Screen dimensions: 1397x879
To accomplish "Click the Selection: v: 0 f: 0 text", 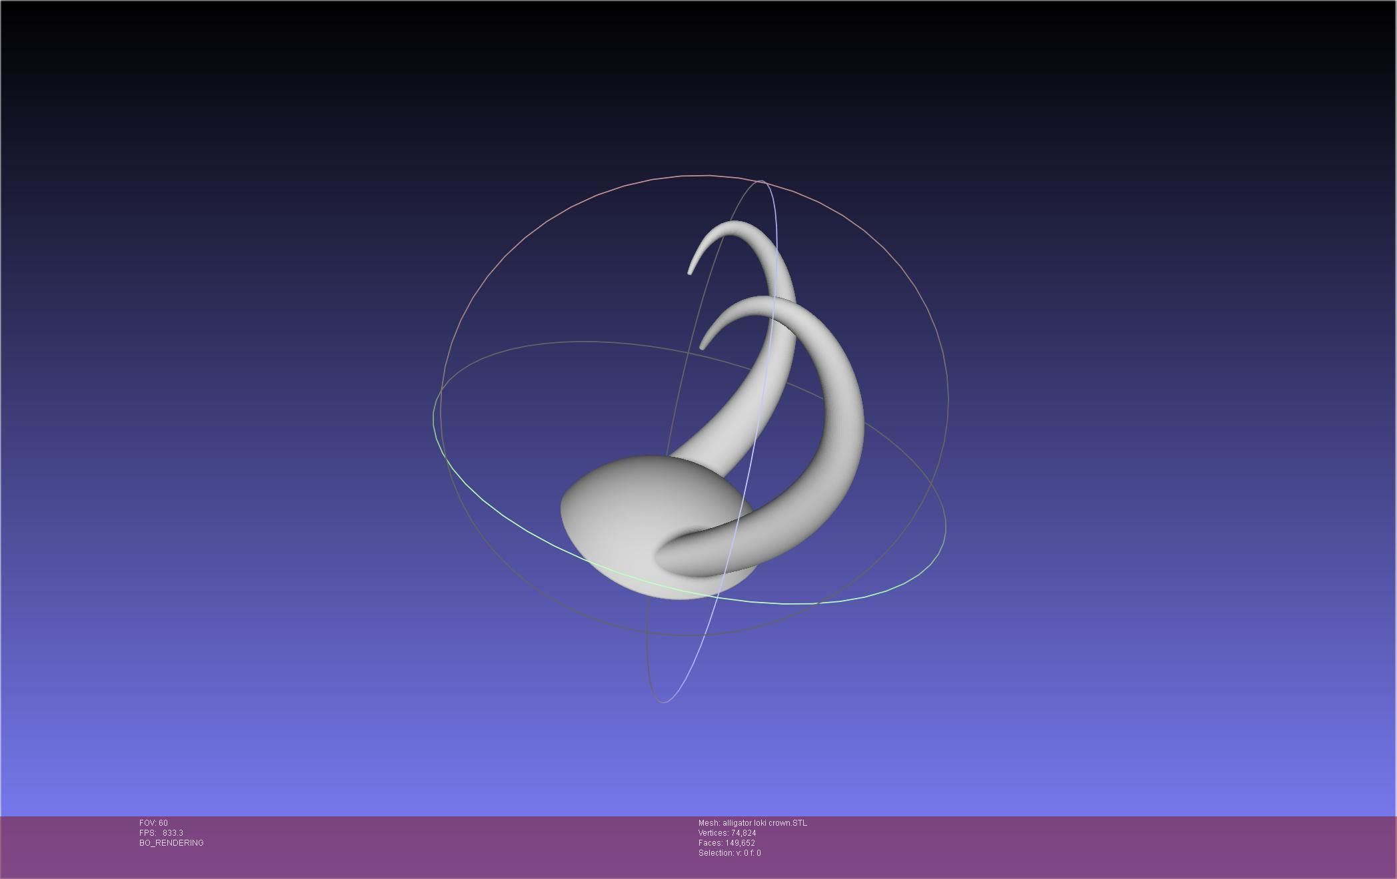I will tap(729, 853).
